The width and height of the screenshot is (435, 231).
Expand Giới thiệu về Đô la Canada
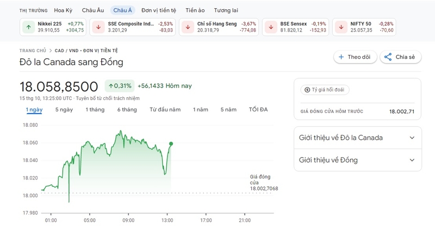(x=358, y=138)
